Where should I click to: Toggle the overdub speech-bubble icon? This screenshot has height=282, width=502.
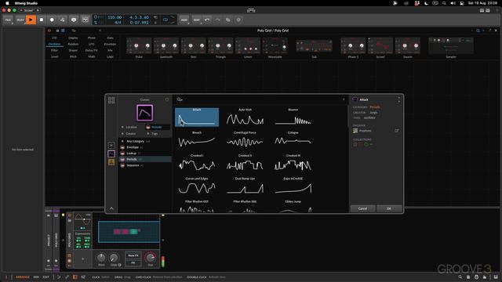(x=74, y=20)
